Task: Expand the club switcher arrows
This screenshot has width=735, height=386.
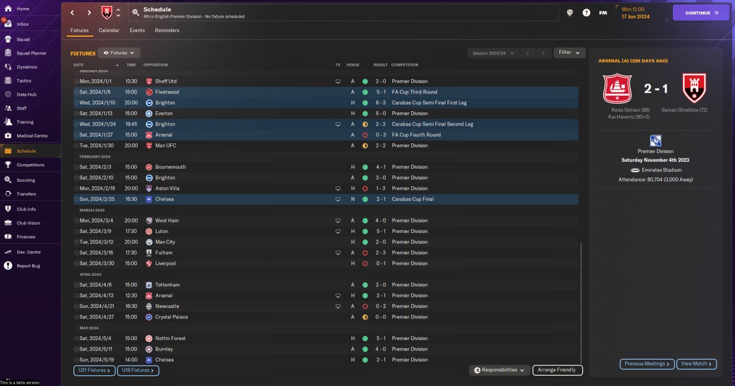Action: click(x=118, y=13)
